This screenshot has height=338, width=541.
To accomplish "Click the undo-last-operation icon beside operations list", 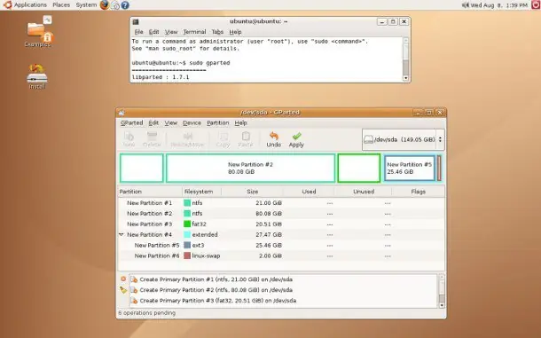I will 123,279.
